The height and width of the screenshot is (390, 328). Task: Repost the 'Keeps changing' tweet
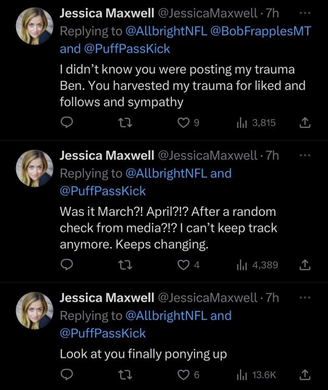(x=124, y=265)
